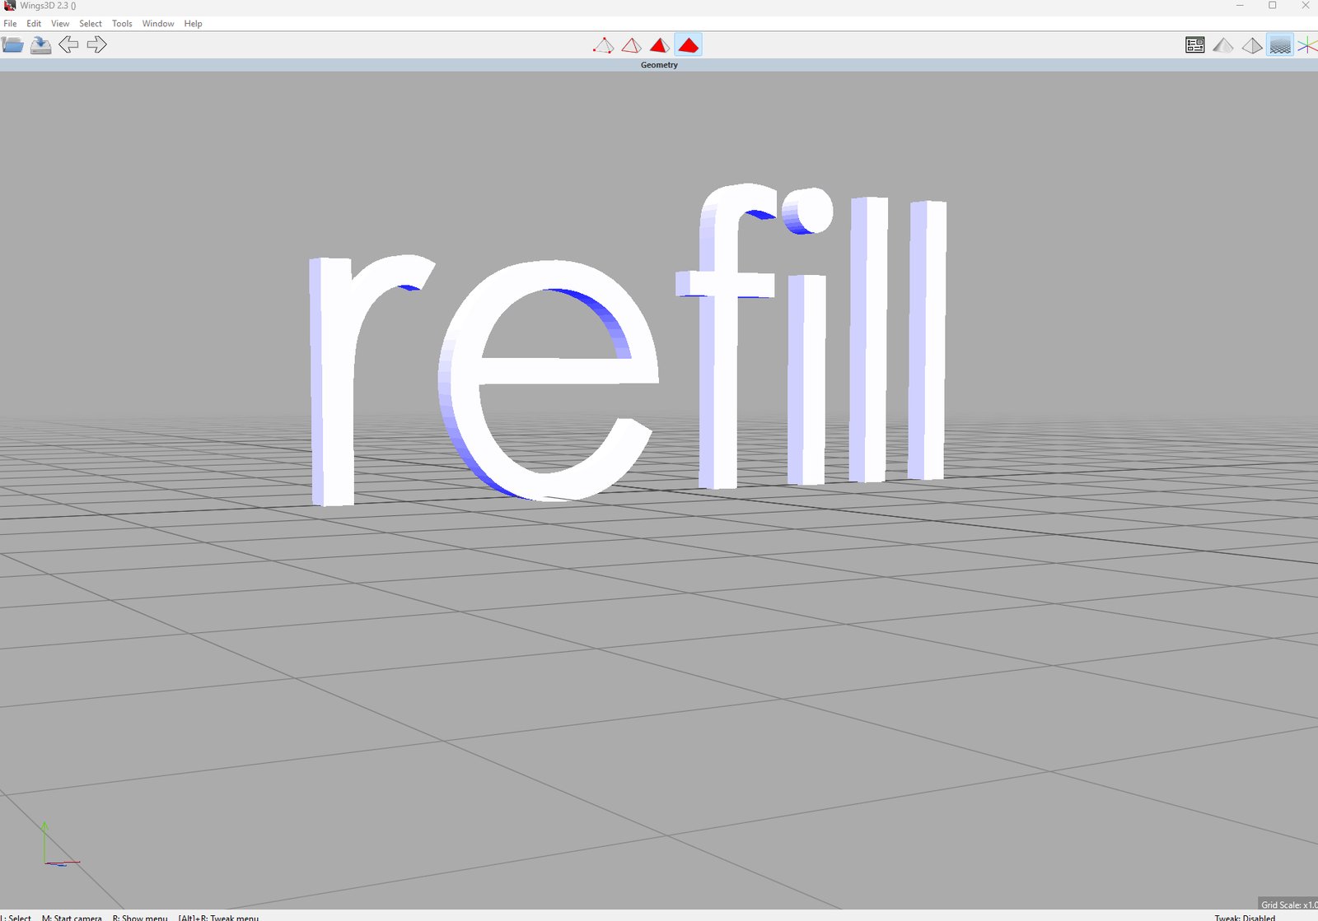The height and width of the screenshot is (921, 1318).
Task: Toggle smooth/flat shading pyramid icon
Action: pos(1223,45)
